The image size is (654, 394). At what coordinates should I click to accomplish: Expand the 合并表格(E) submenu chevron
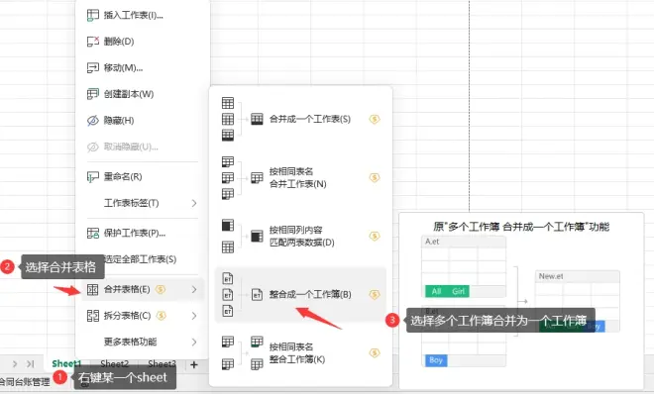[194, 289]
